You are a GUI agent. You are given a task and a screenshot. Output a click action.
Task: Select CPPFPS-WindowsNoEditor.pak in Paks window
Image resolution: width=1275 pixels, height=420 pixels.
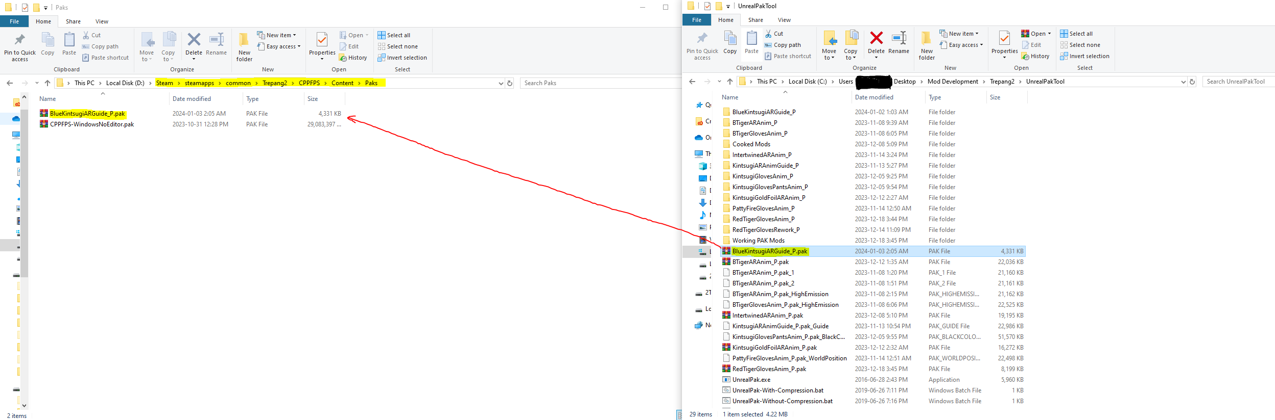92,124
